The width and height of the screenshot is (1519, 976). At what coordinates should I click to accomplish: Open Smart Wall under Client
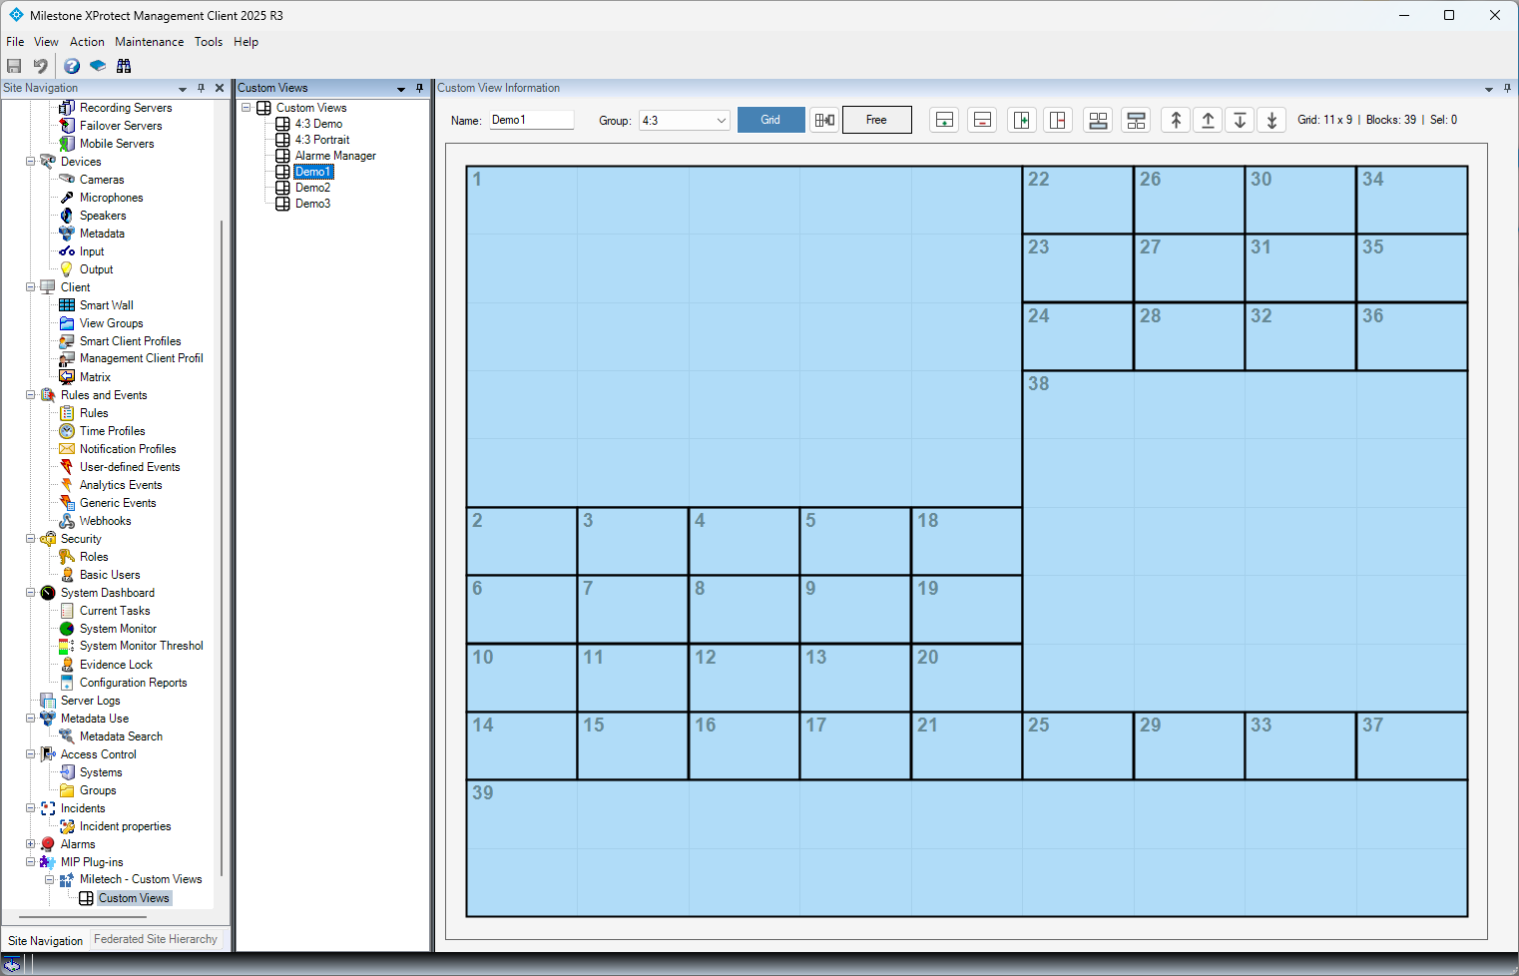[x=106, y=305]
